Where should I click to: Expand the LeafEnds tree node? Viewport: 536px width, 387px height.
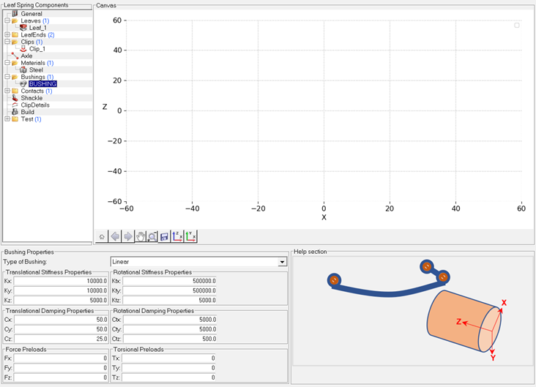click(x=7, y=34)
